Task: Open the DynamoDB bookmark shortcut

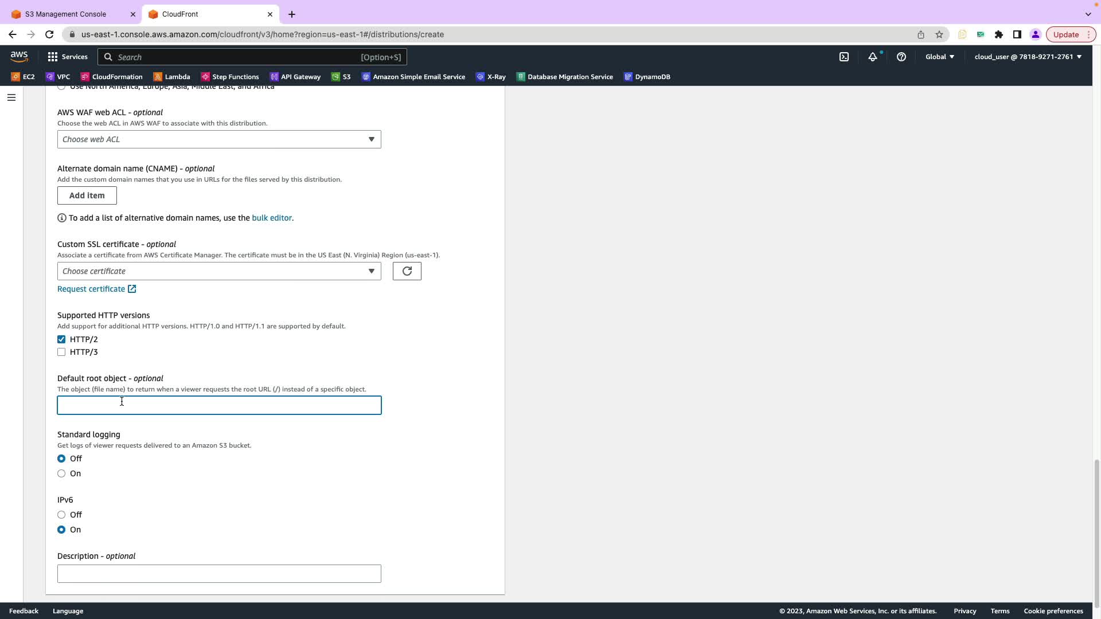Action: pyautogui.click(x=647, y=77)
